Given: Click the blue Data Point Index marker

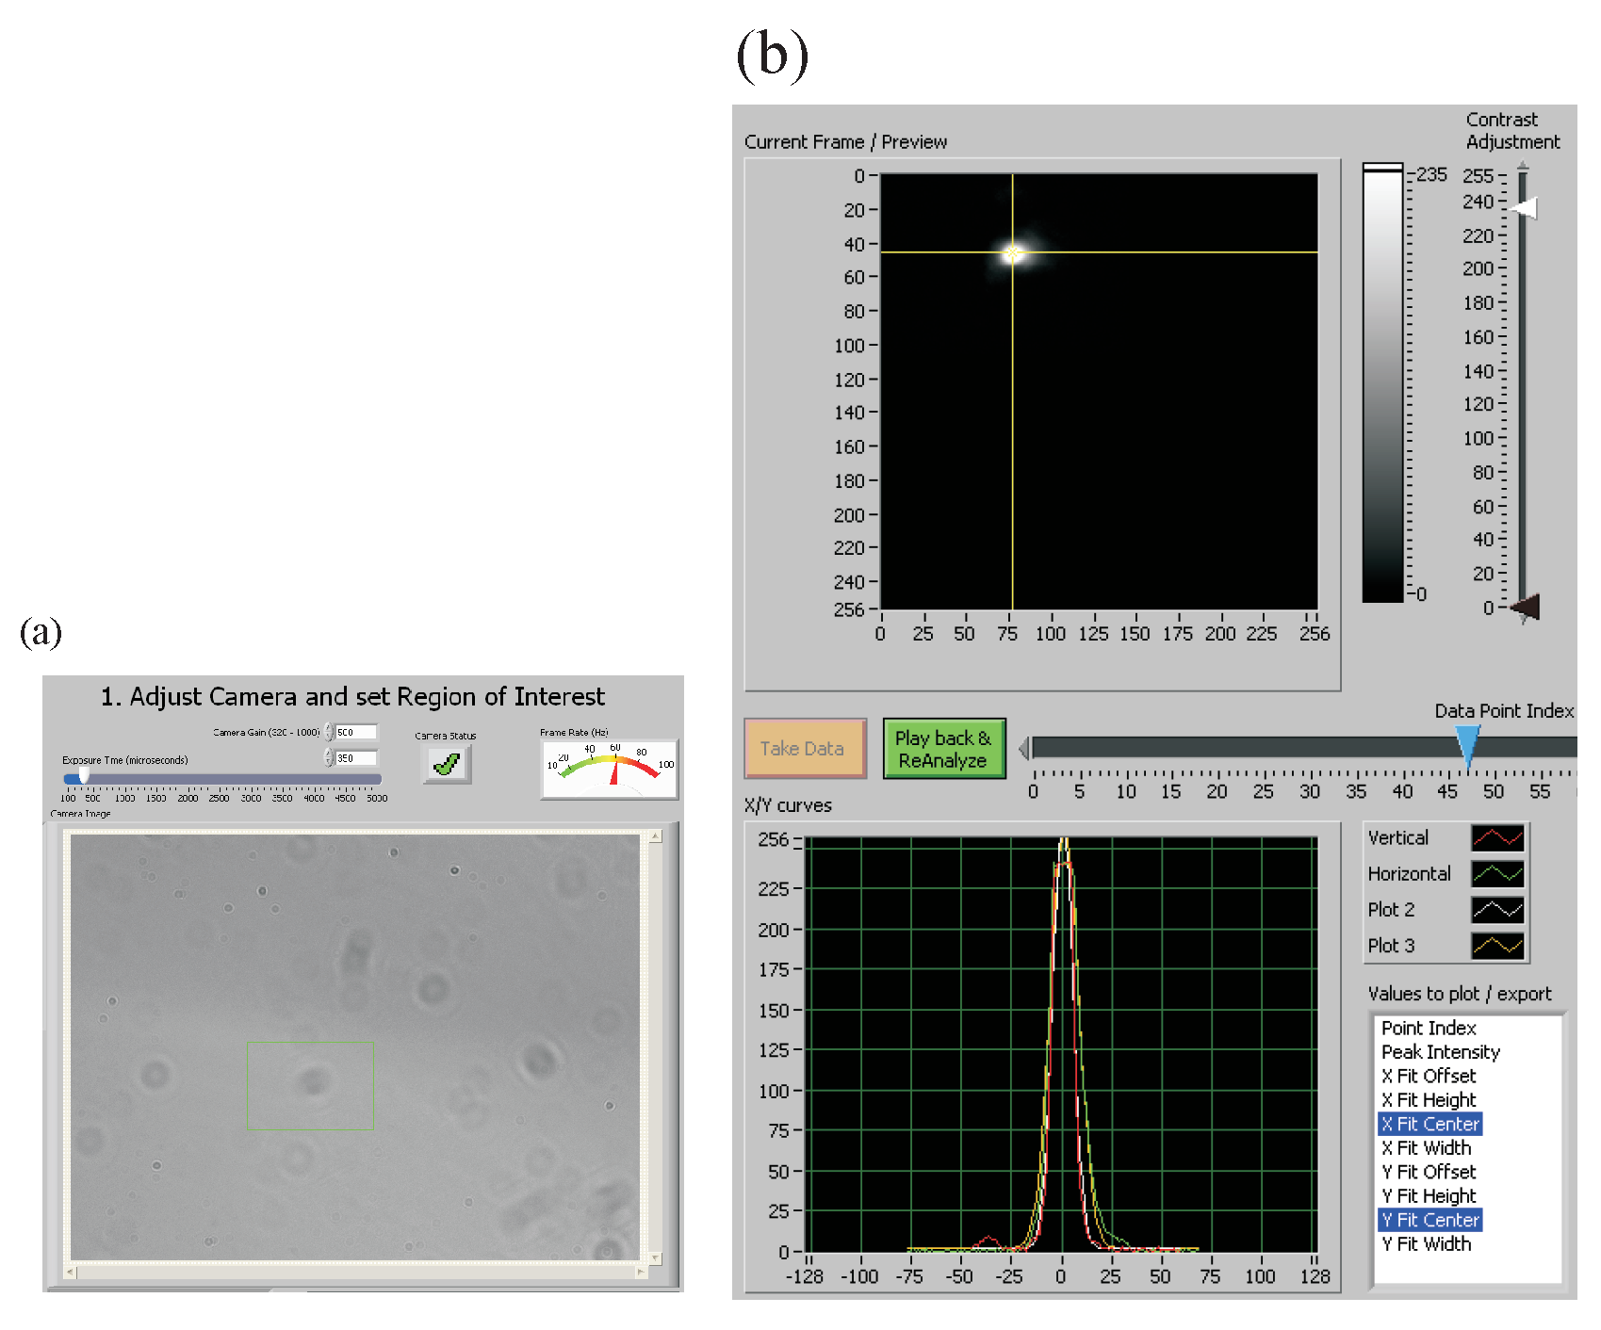Looking at the screenshot, I should [x=1466, y=742].
